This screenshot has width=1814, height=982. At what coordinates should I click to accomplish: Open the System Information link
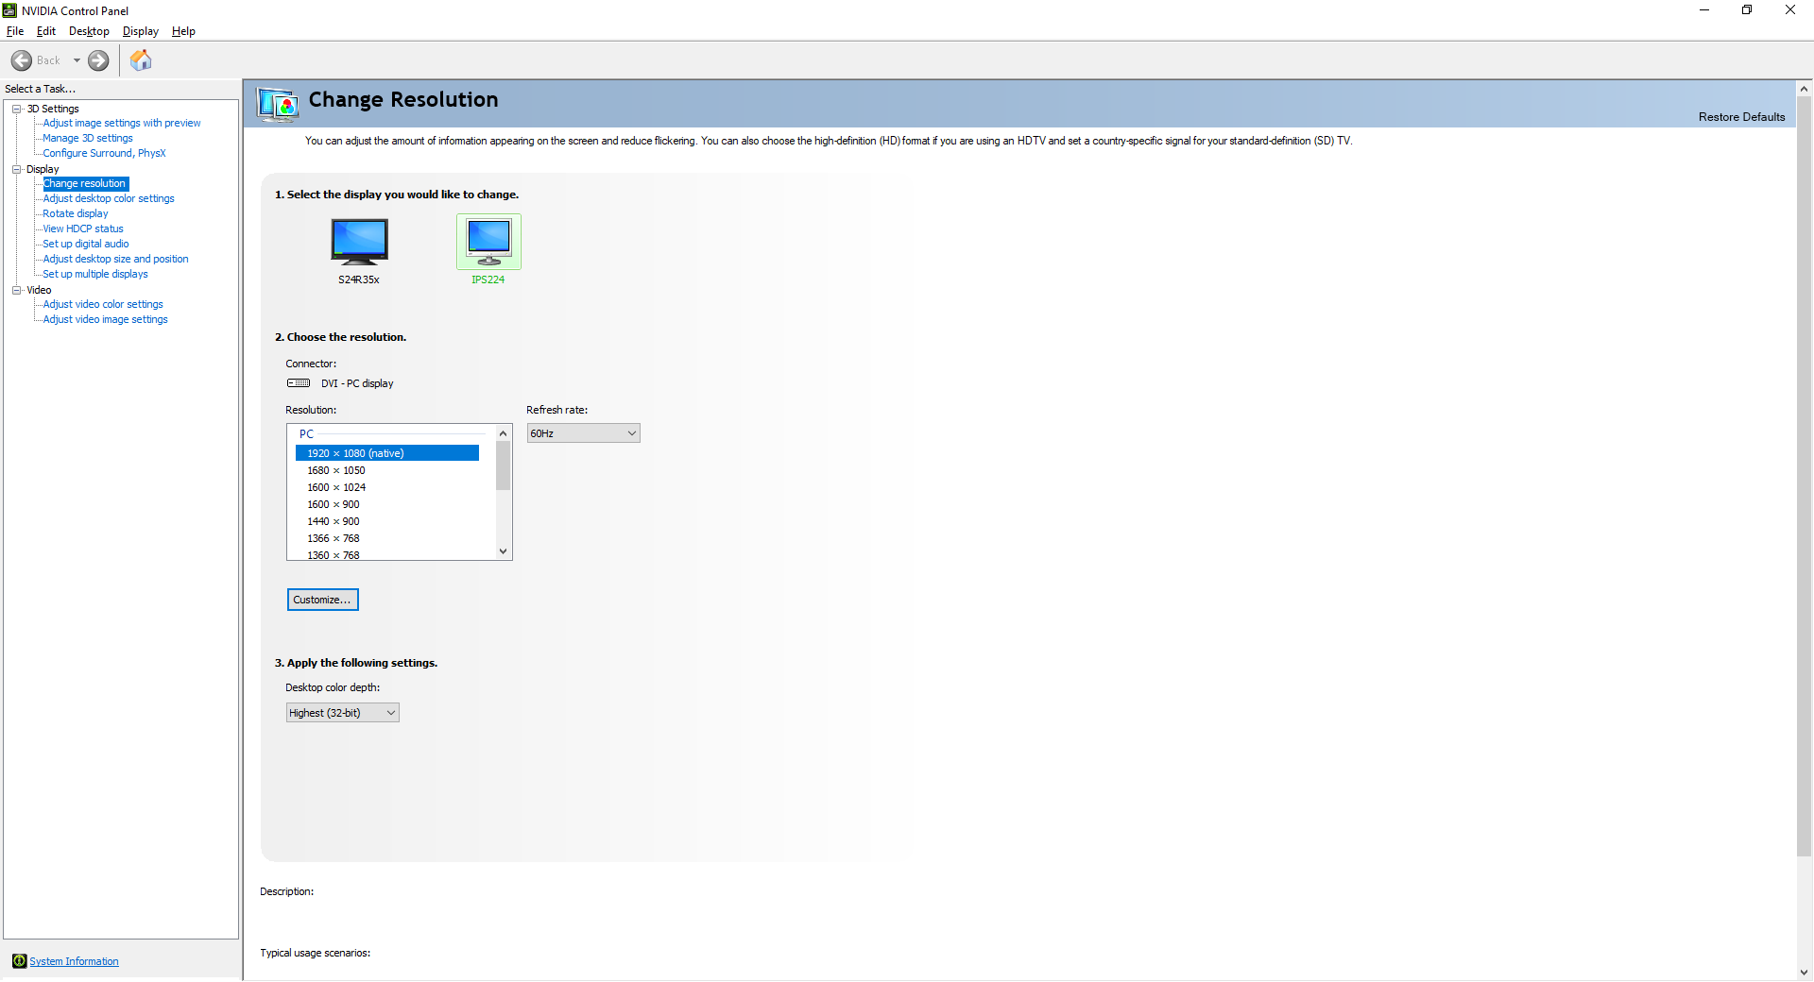point(74,961)
